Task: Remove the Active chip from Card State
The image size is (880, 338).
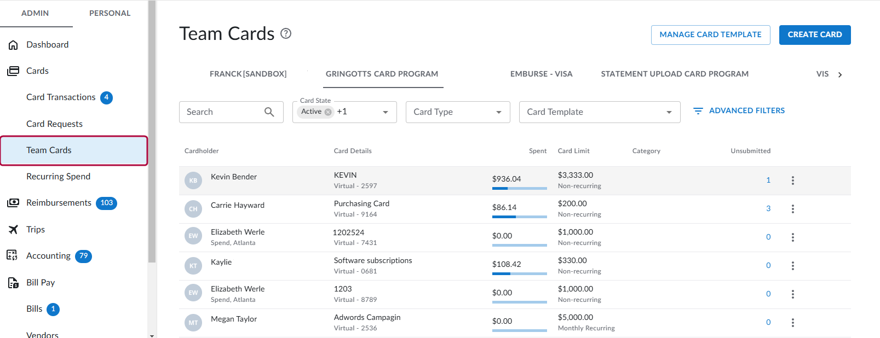Action: point(328,112)
